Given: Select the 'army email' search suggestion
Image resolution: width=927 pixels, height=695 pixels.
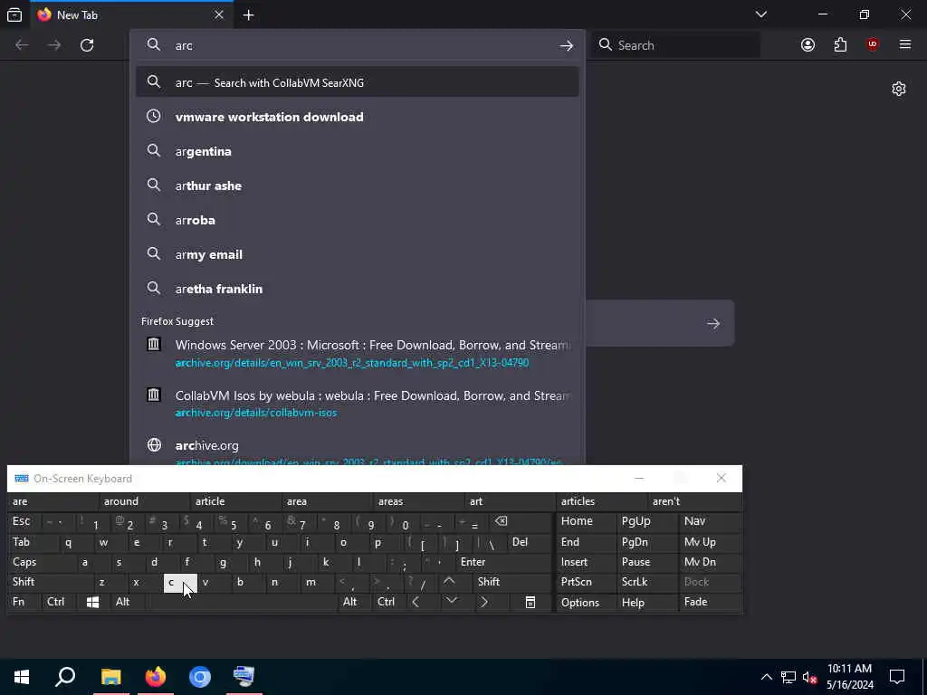Looking at the screenshot, I should point(357,254).
